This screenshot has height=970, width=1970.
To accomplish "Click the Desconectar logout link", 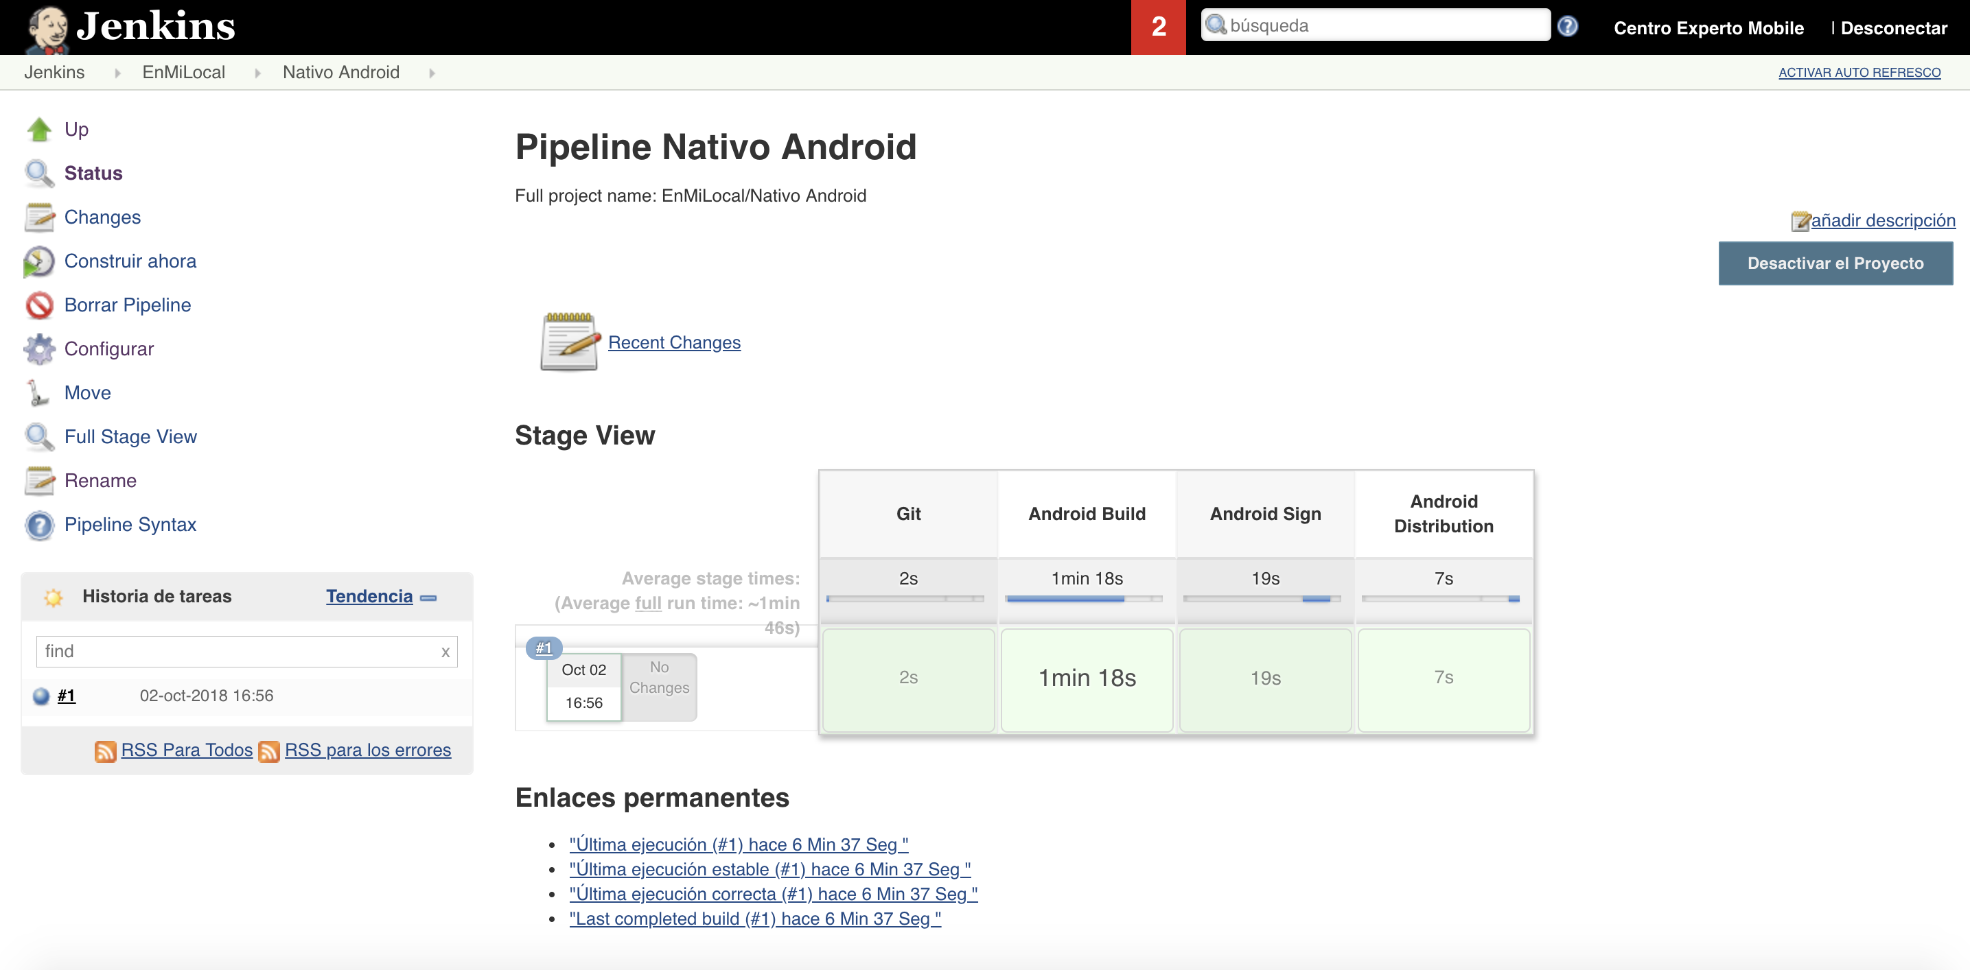I will [1894, 28].
